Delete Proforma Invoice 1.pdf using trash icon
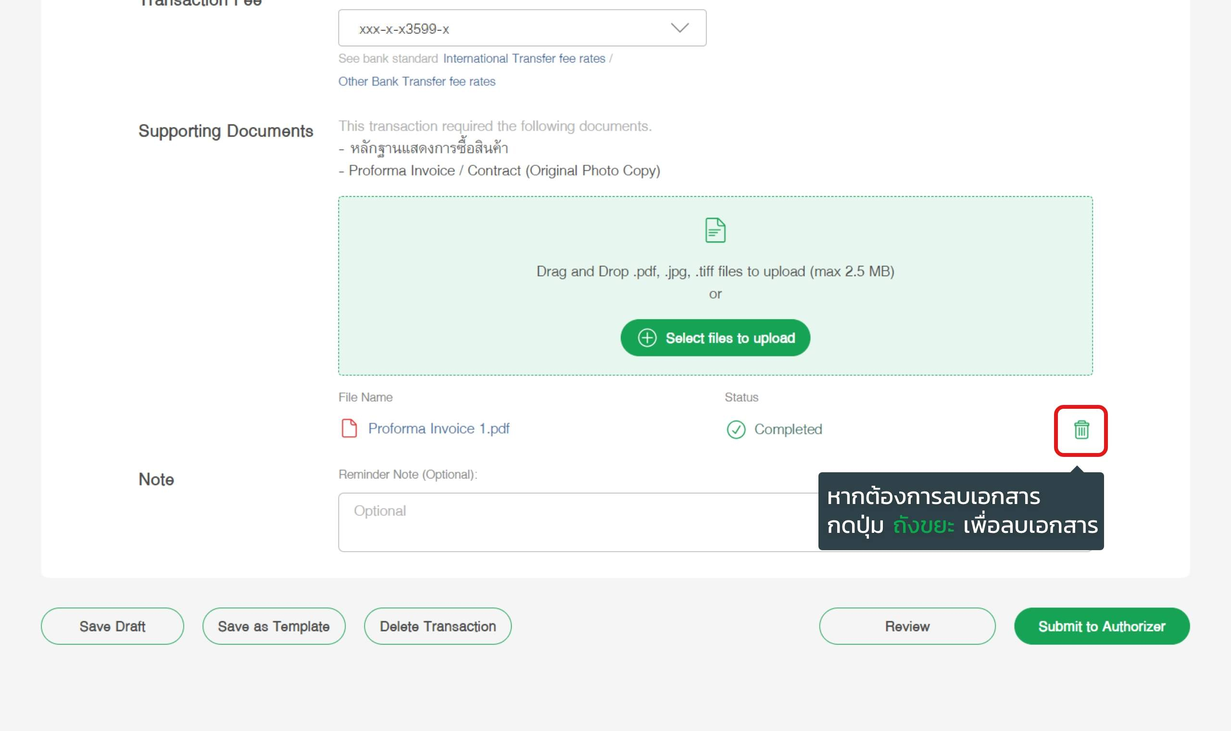Viewport: 1231px width, 731px height. point(1081,430)
